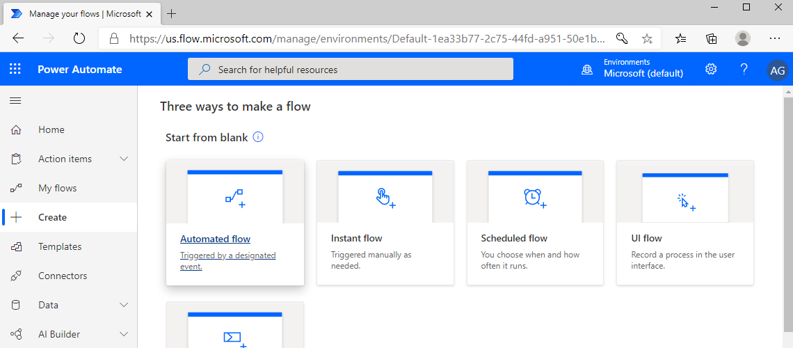Click the info icon beside Start from blank
Image resolution: width=793 pixels, height=348 pixels.
click(258, 137)
